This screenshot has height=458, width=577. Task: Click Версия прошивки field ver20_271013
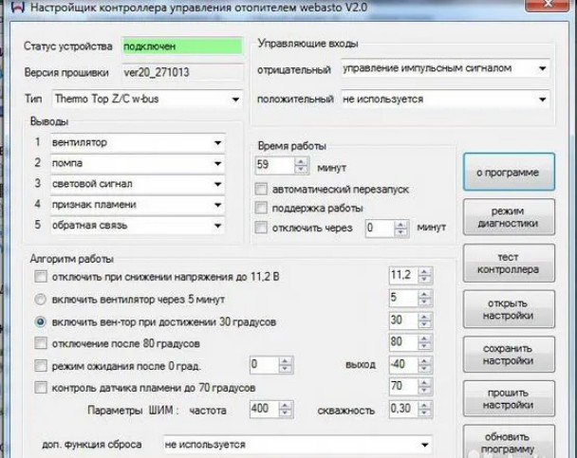click(183, 72)
